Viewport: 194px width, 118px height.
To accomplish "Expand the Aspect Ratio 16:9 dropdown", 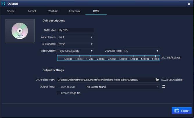I will pyautogui.click(x=76, y=37).
